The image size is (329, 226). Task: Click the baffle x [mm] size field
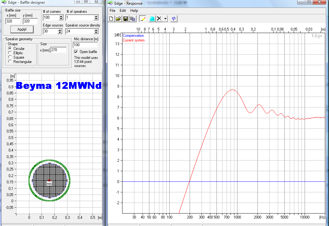coord(13,21)
